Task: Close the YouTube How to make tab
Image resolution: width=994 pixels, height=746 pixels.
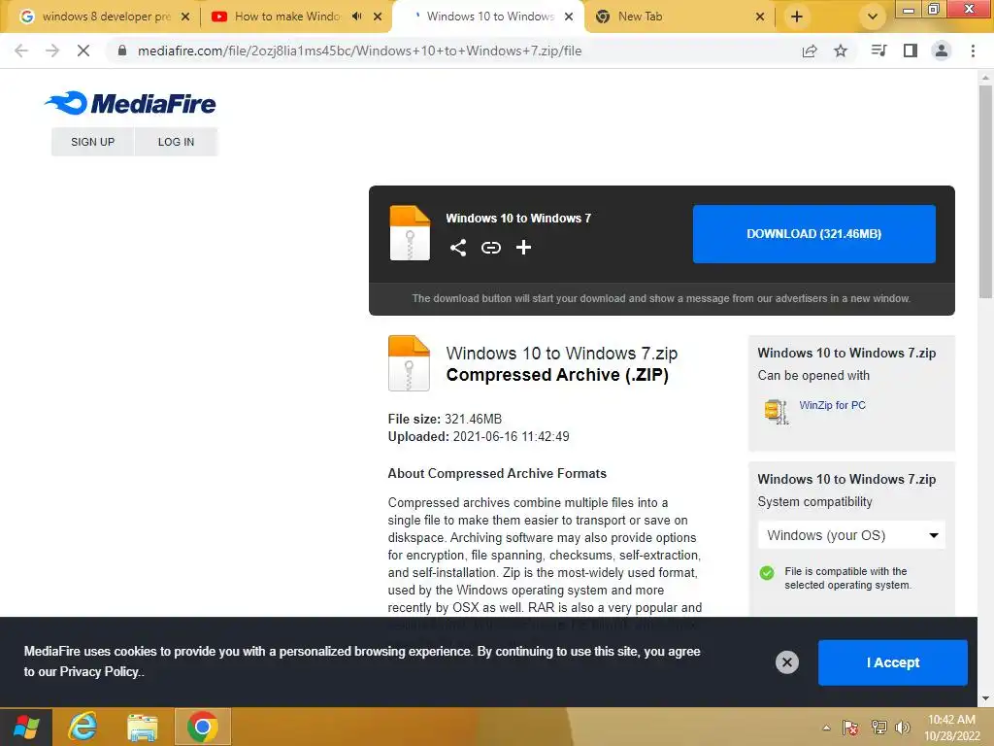Action: [378, 17]
